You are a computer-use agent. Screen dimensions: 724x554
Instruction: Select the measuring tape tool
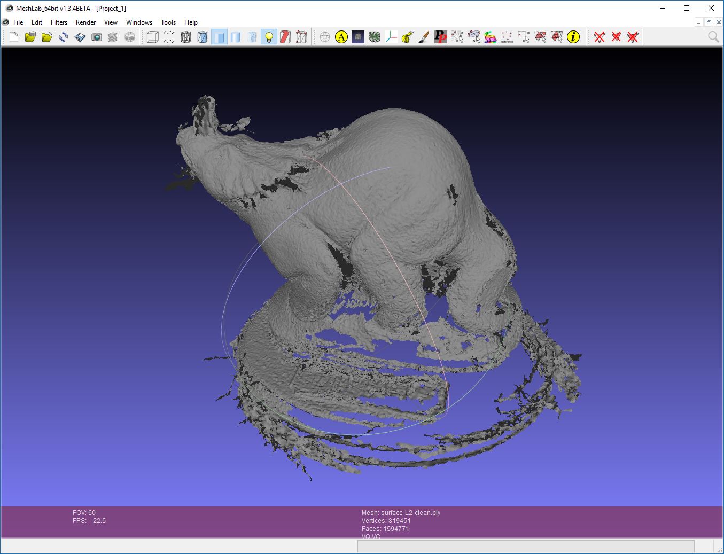(407, 37)
